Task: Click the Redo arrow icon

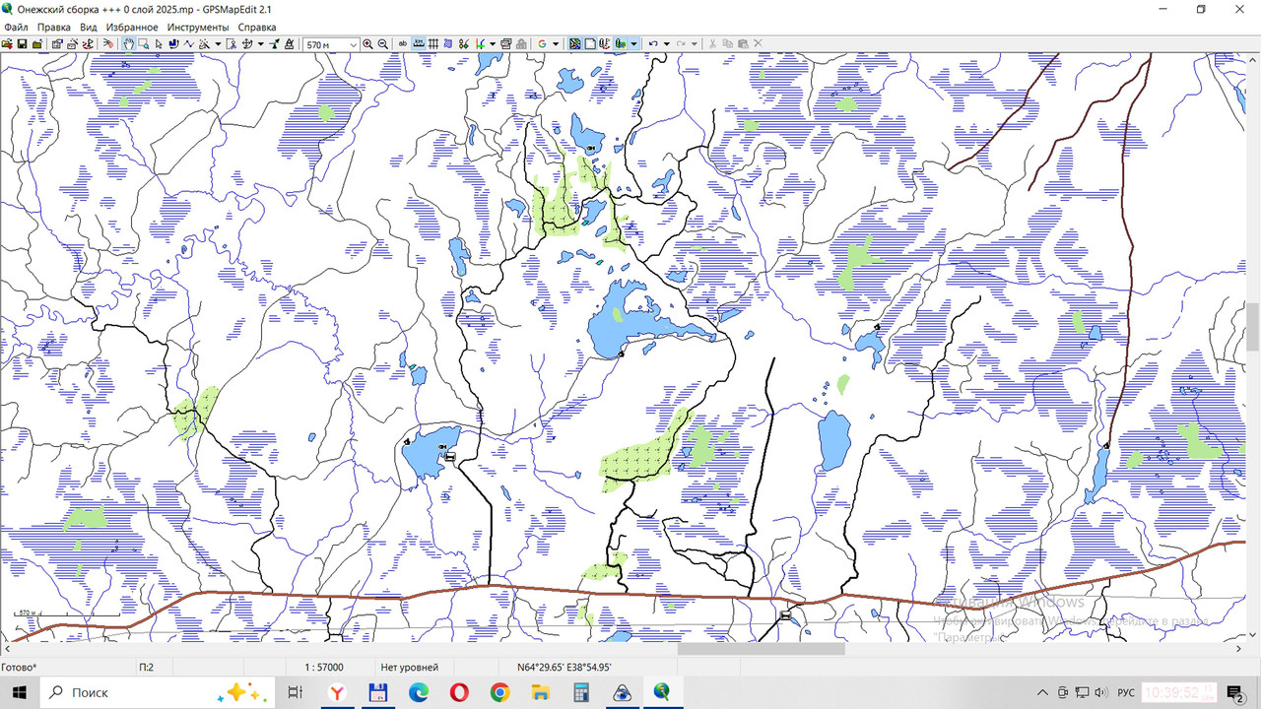Action: [681, 44]
